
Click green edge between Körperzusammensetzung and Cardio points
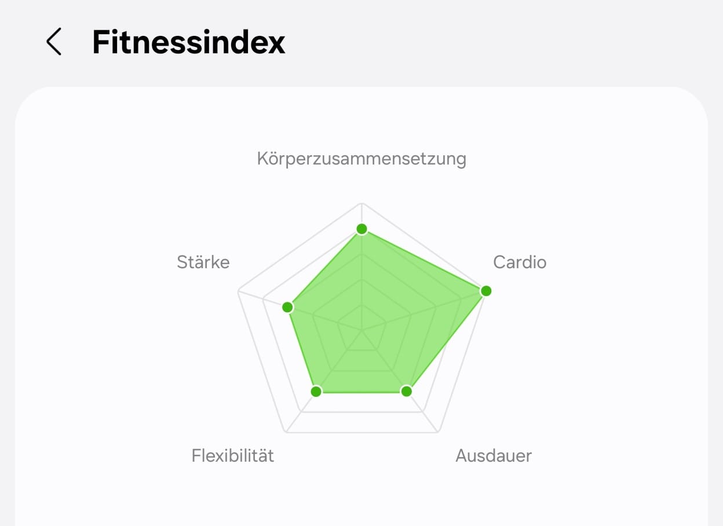click(x=423, y=260)
